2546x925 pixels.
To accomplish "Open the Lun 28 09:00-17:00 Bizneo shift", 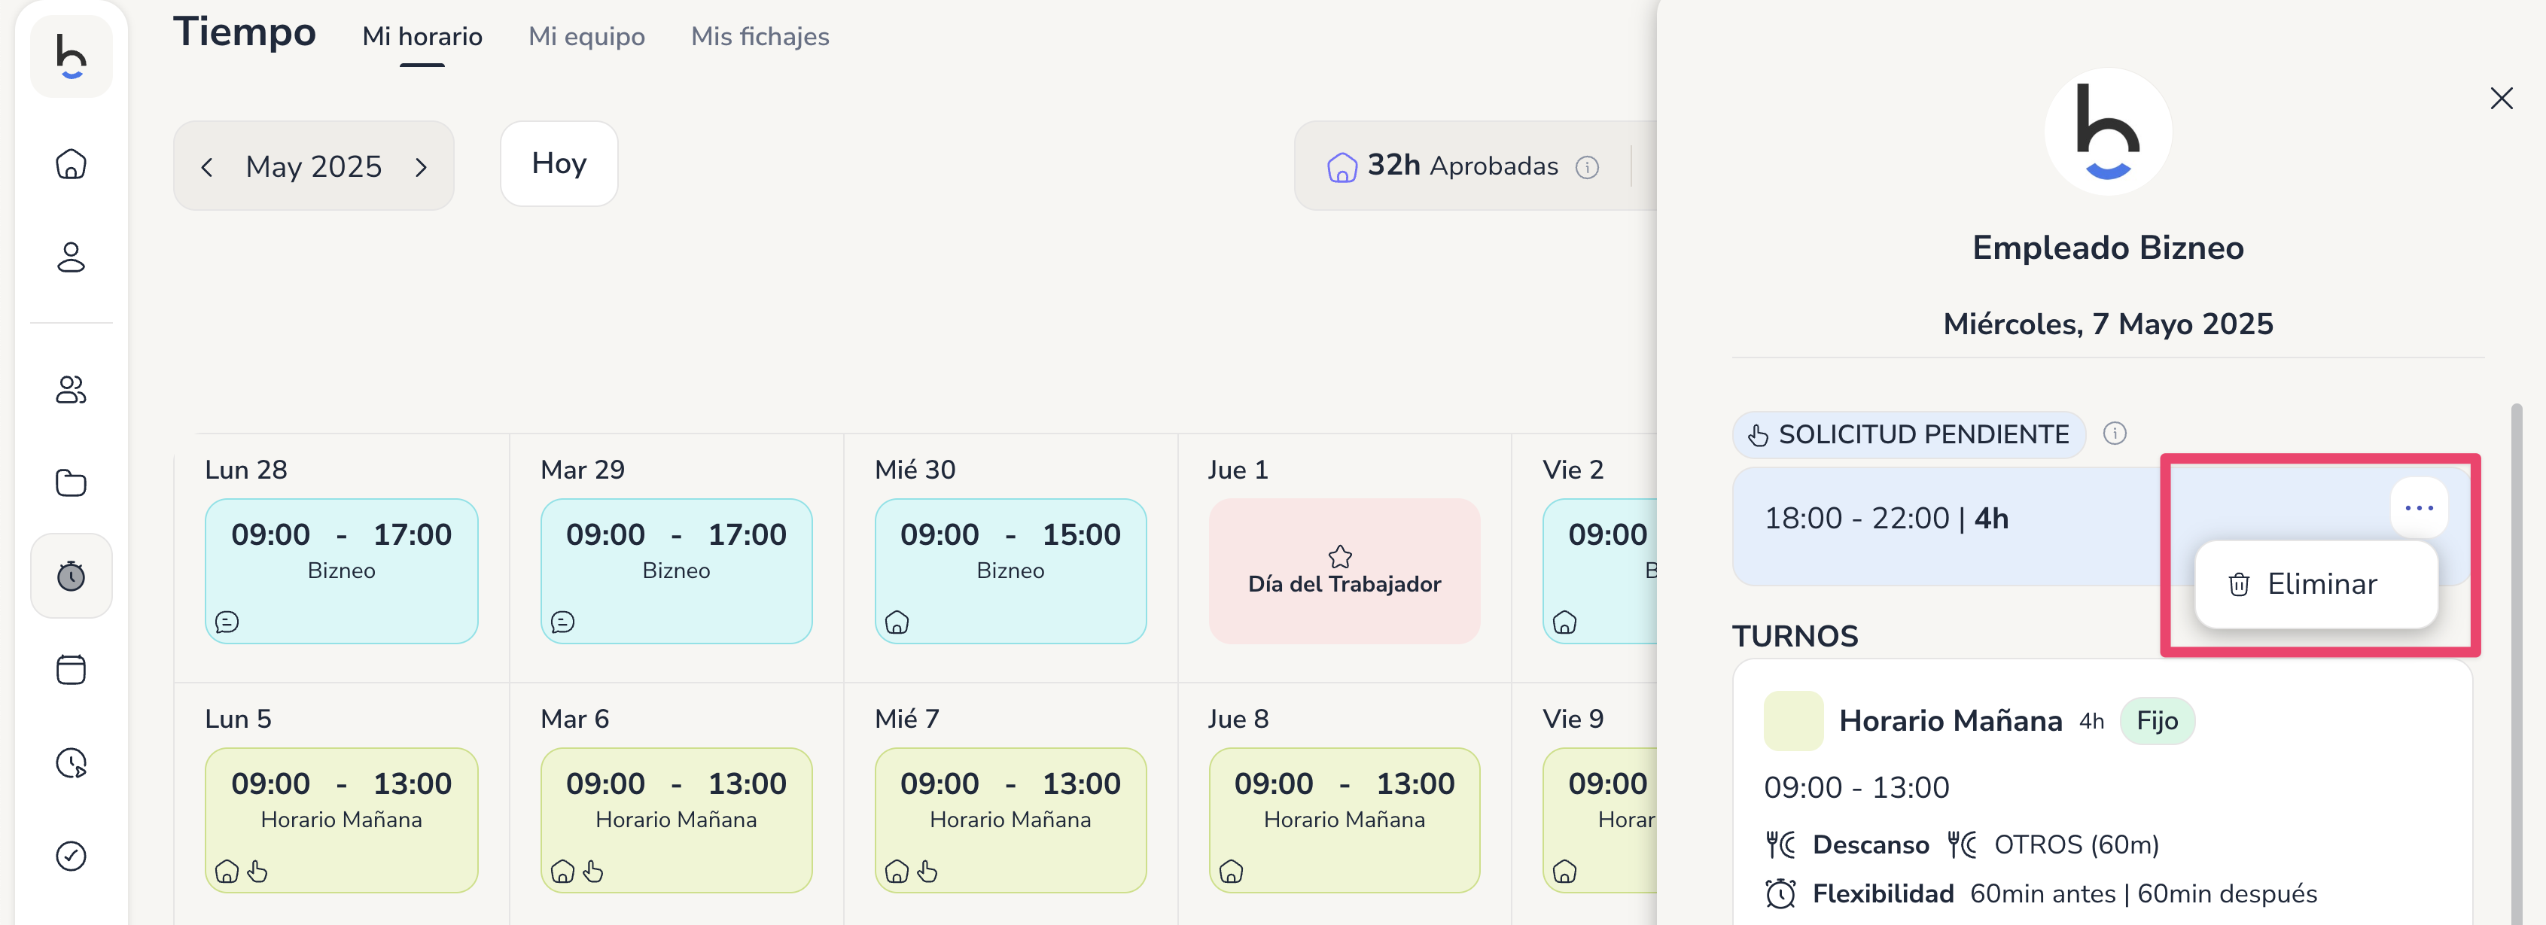I will tap(341, 571).
